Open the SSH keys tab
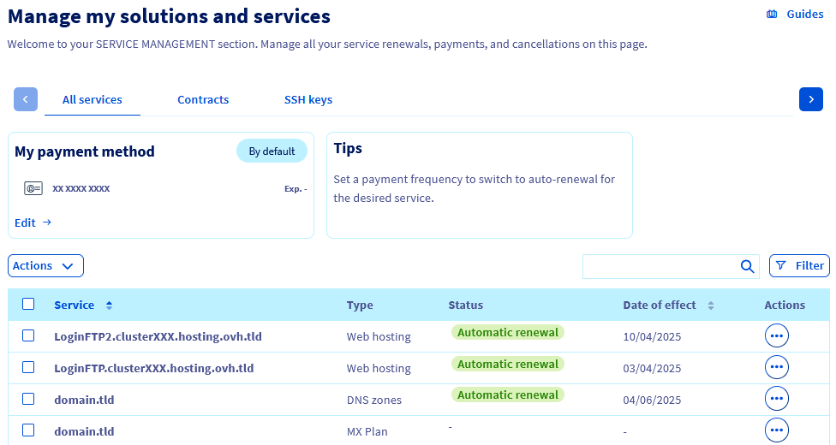This screenshot has height=445, width=836. pos(308,99)
